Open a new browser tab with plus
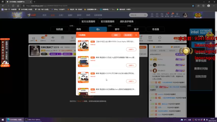The width and height of the screenshot is (217, 122). [34, 2]
